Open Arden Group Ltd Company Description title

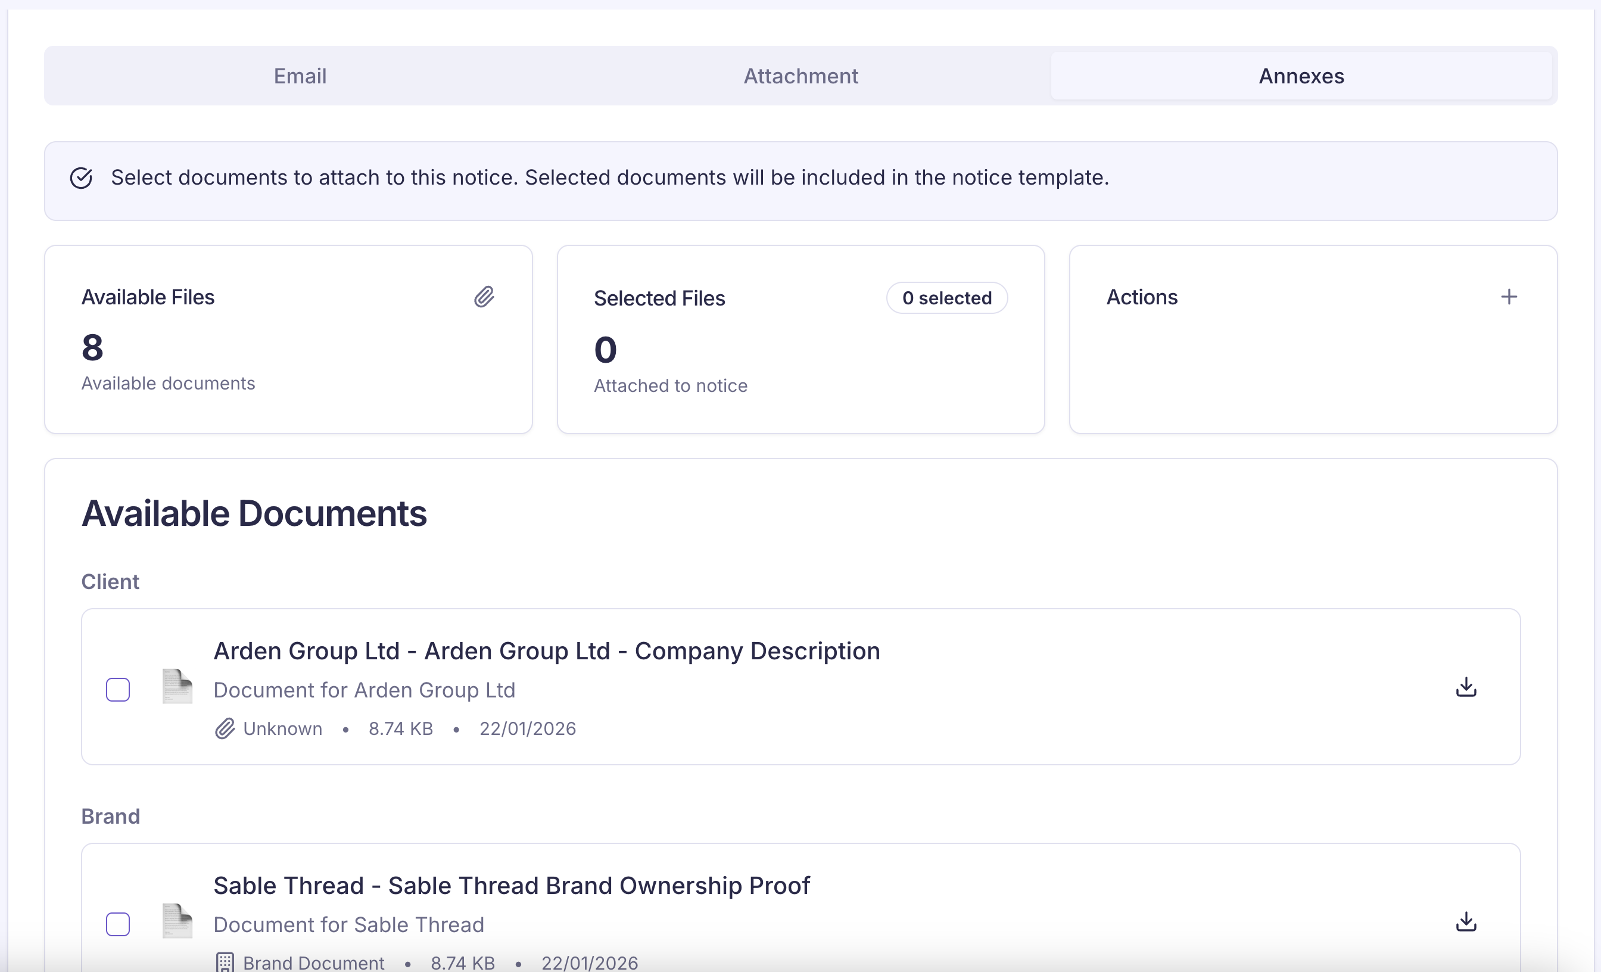(546, 651)
